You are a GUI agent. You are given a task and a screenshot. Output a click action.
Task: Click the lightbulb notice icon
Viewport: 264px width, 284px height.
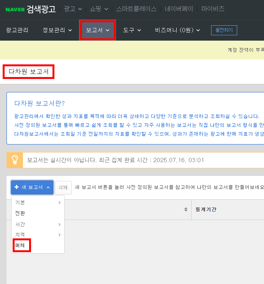pyautogui.click(x=15, y=160)
